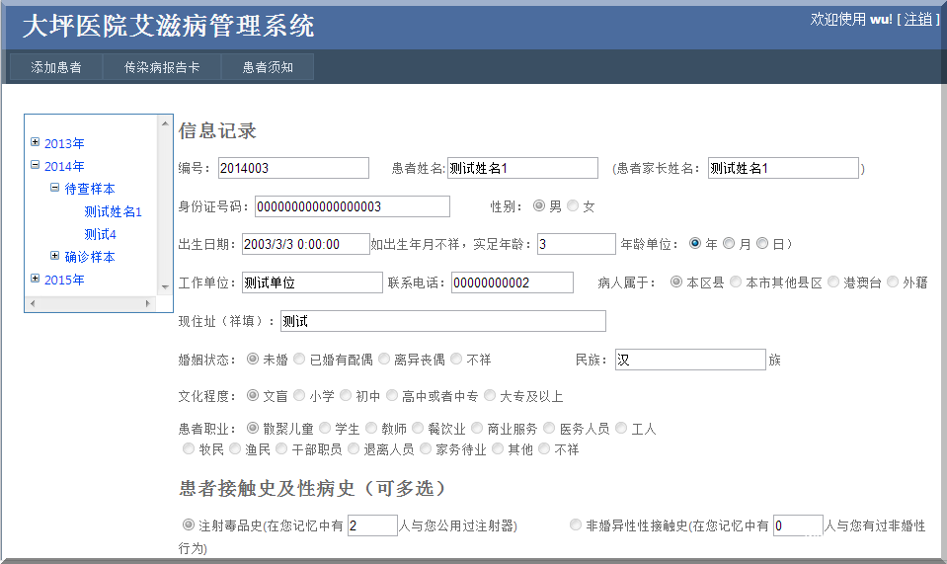Click the tree panel scroll-left arrow
This screenshot has height=564, width=947.
coord(33,303)
